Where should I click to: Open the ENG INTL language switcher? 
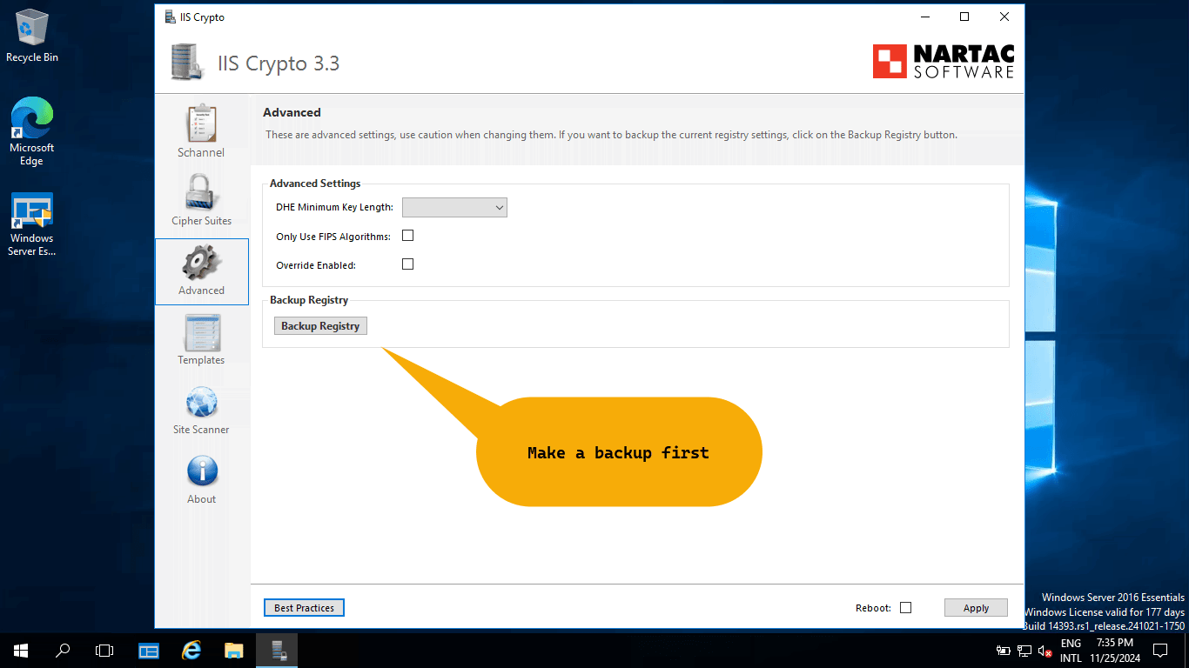click(x=1071, y=651)
